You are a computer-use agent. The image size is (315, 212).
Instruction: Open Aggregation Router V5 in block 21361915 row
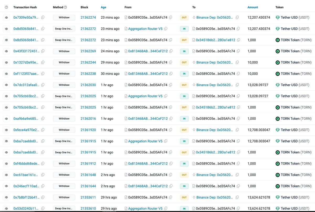145,141
